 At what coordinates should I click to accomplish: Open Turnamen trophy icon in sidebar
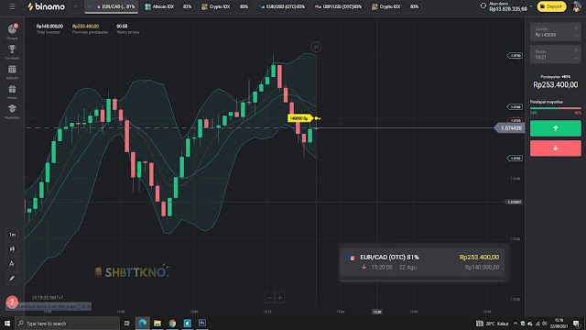[x=12, y=51]
